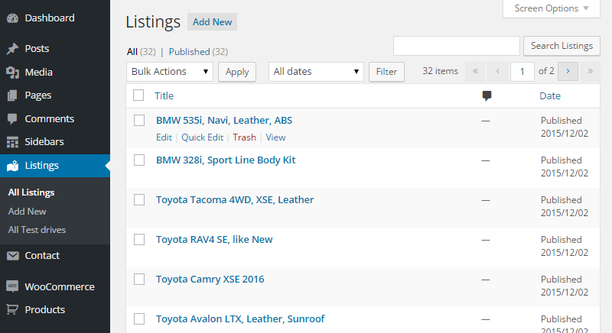Click the Dashboard gauge icon

12,18
